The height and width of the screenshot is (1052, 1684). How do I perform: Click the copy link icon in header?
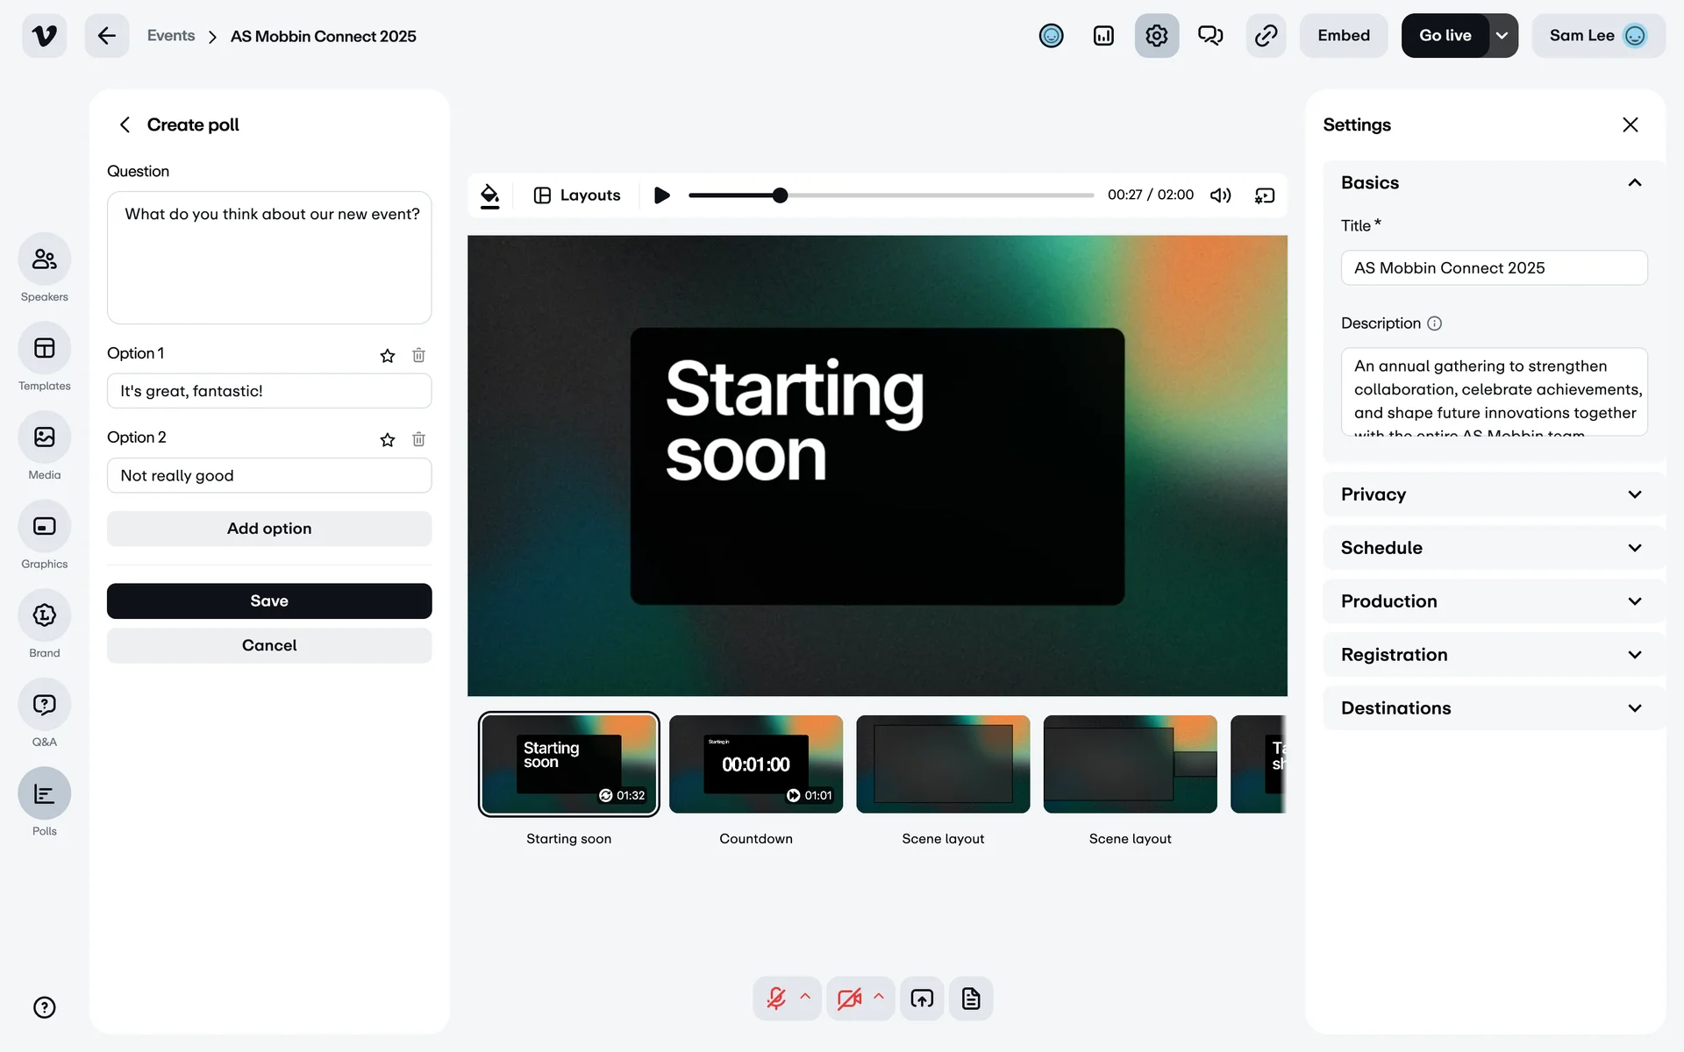pos(1266,36)
